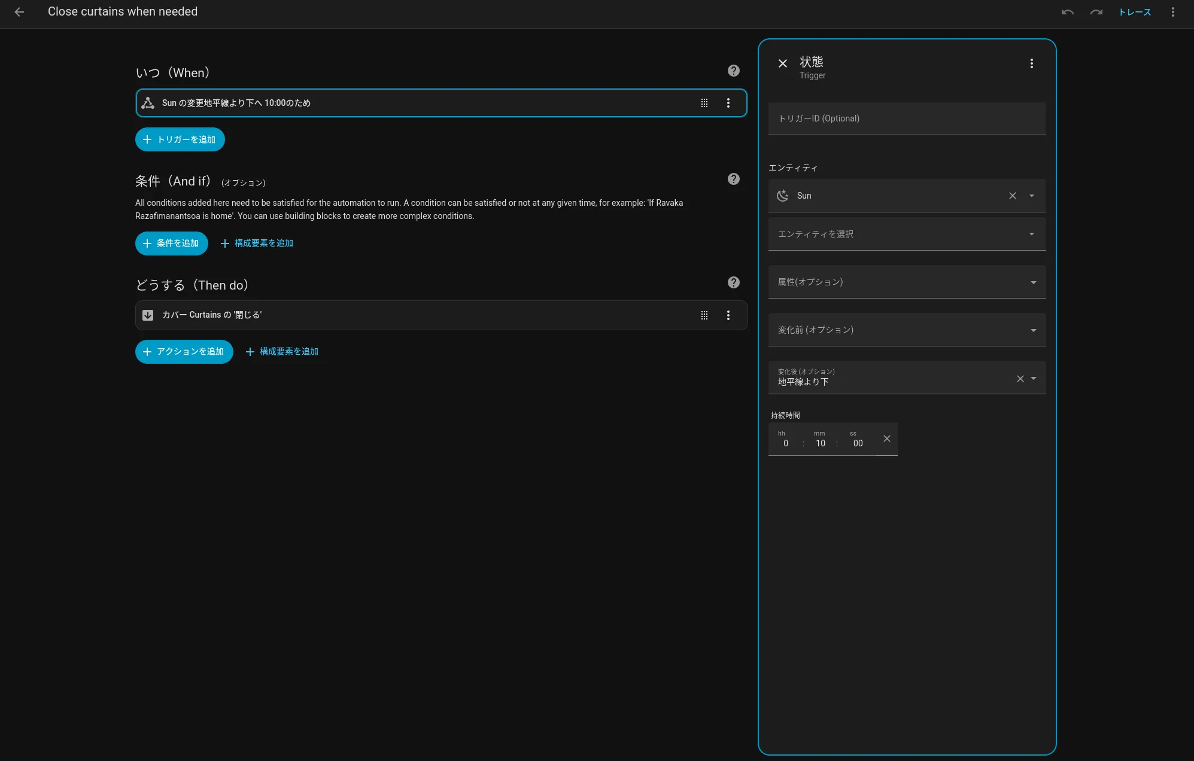Open the Sun trigger row's three-dot menu
Image resolution: width=1194 pixels, height=761 pixels.
click(x=728, y=103)
